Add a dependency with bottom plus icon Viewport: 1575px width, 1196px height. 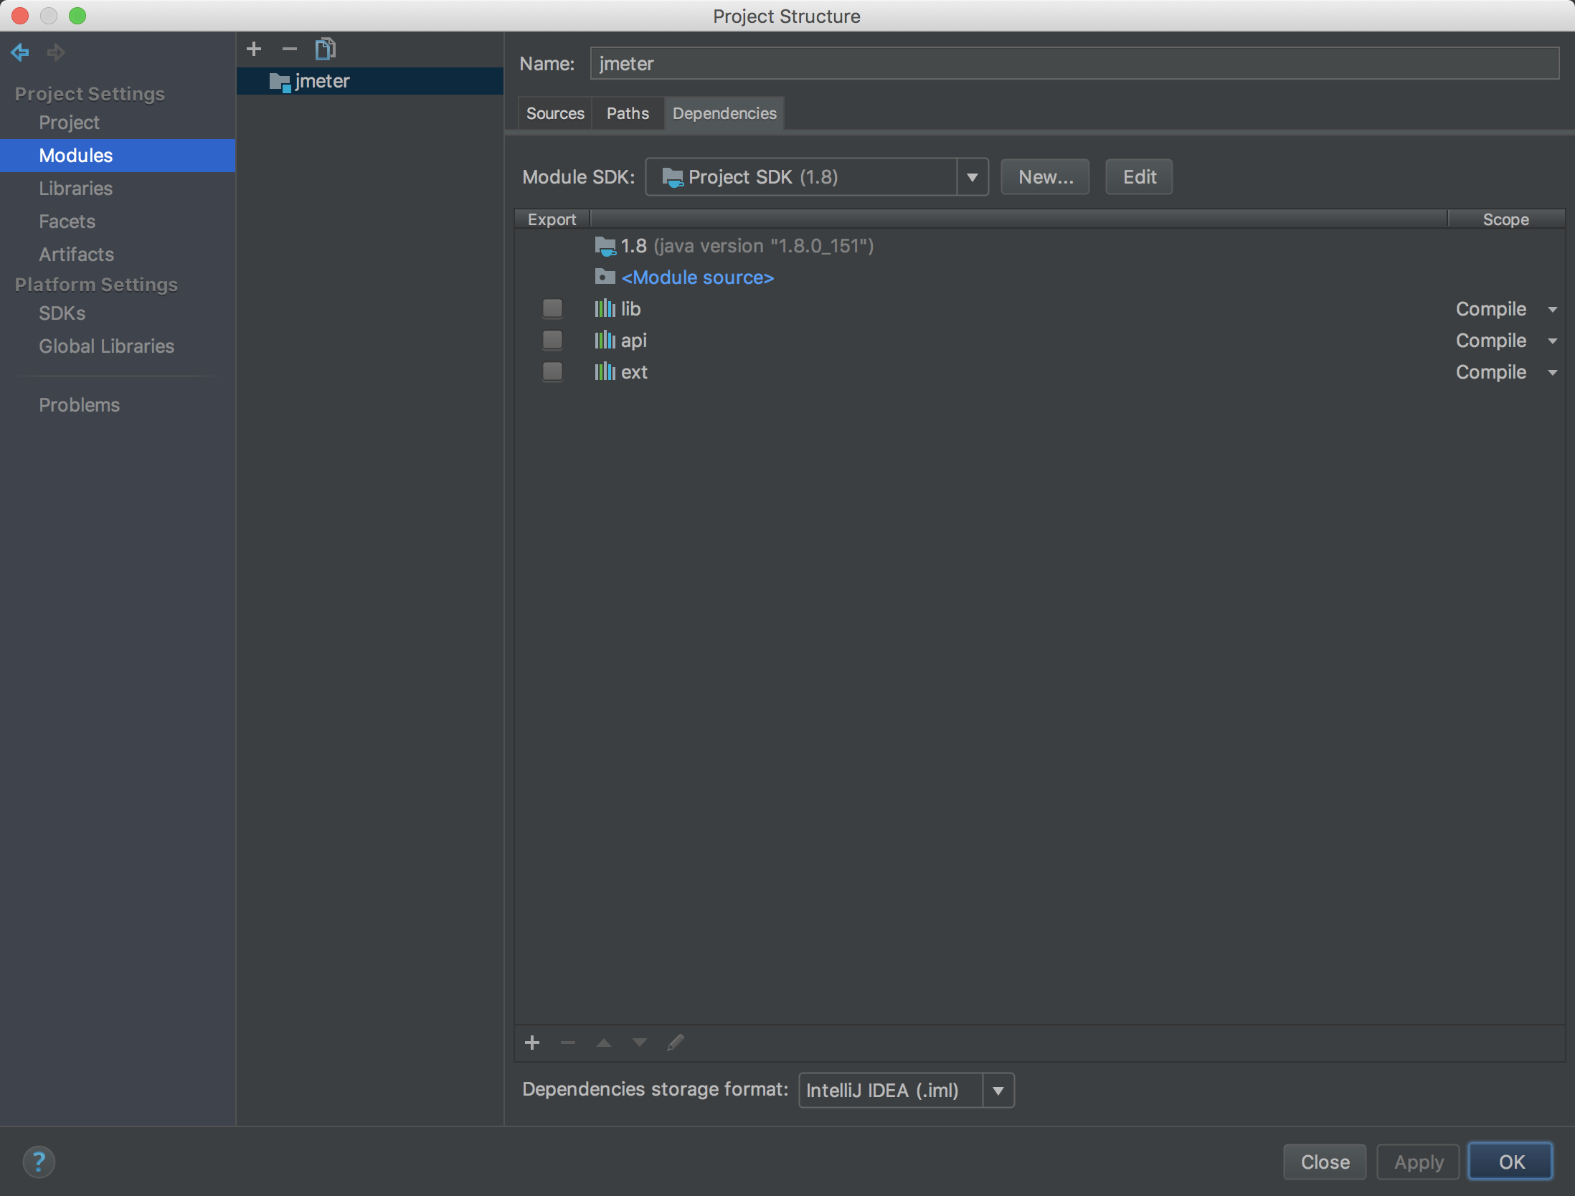click(532, 1043)
